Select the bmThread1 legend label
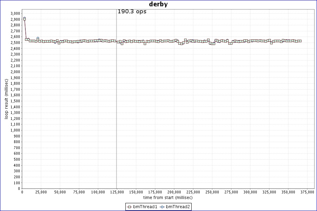317x211 pixels. 145,207
